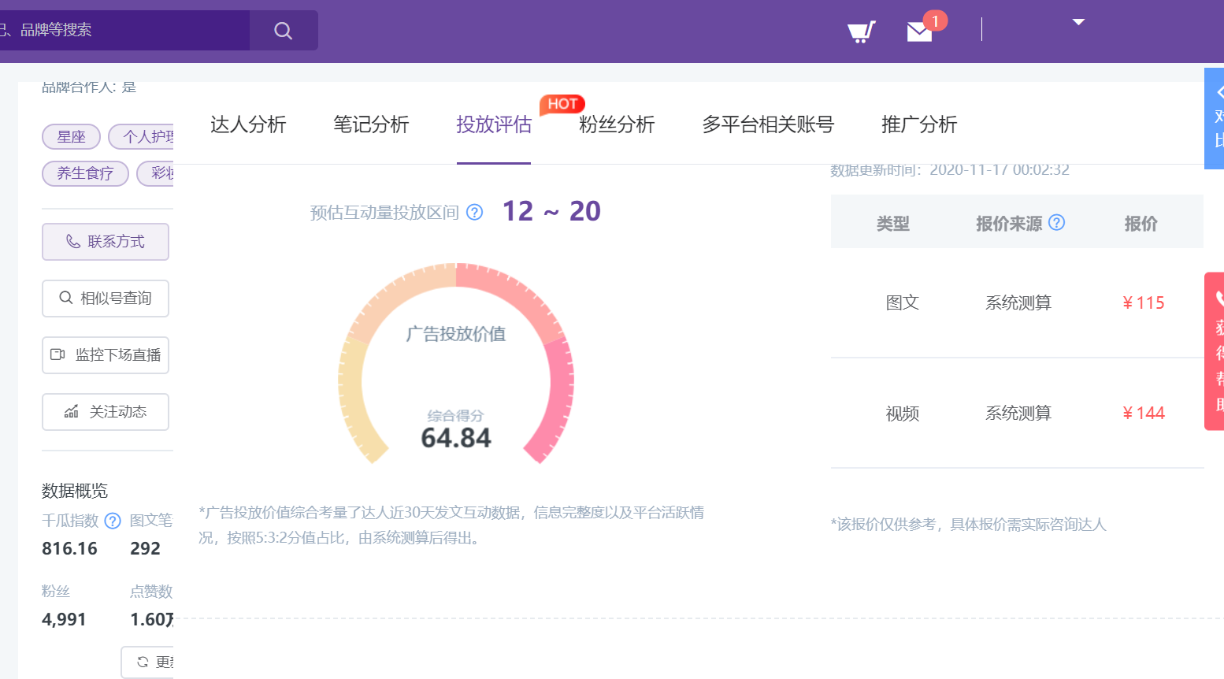Viewport: 1224px width, 679px height.
Task: Open the shopping cart icon
Action: (x=860, y=32)
